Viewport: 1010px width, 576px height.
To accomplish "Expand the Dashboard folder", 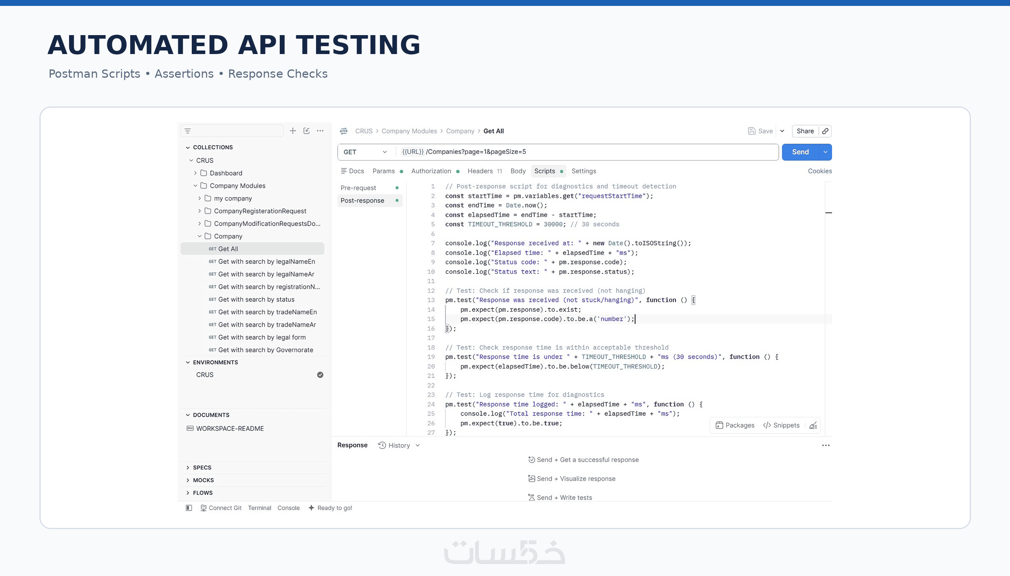I will pos(195,173).
